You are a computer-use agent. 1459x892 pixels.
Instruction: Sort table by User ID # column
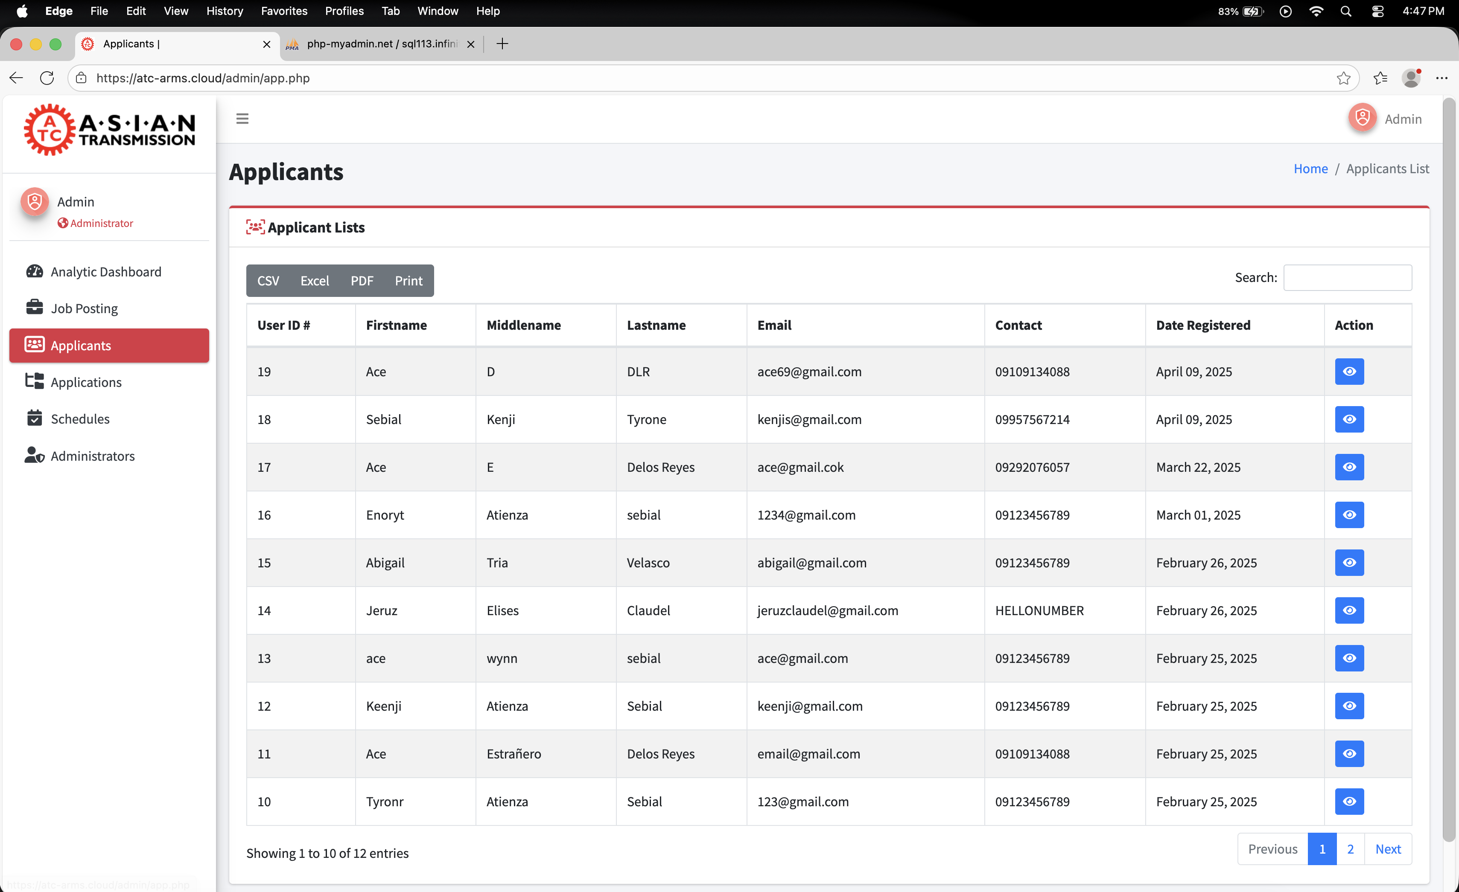click(283, 325)
